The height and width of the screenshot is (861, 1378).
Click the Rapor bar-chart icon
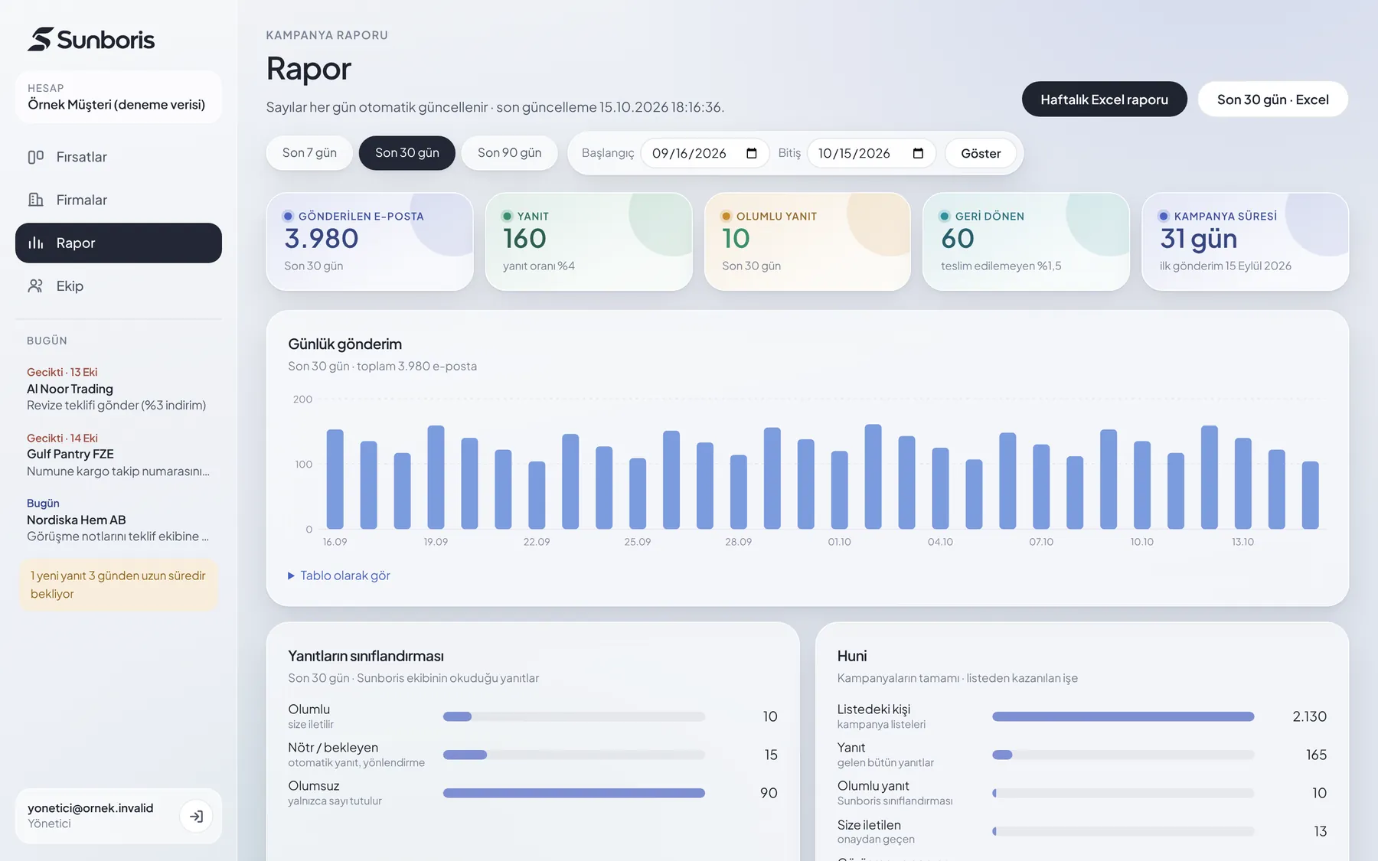[x=35, y=243]
